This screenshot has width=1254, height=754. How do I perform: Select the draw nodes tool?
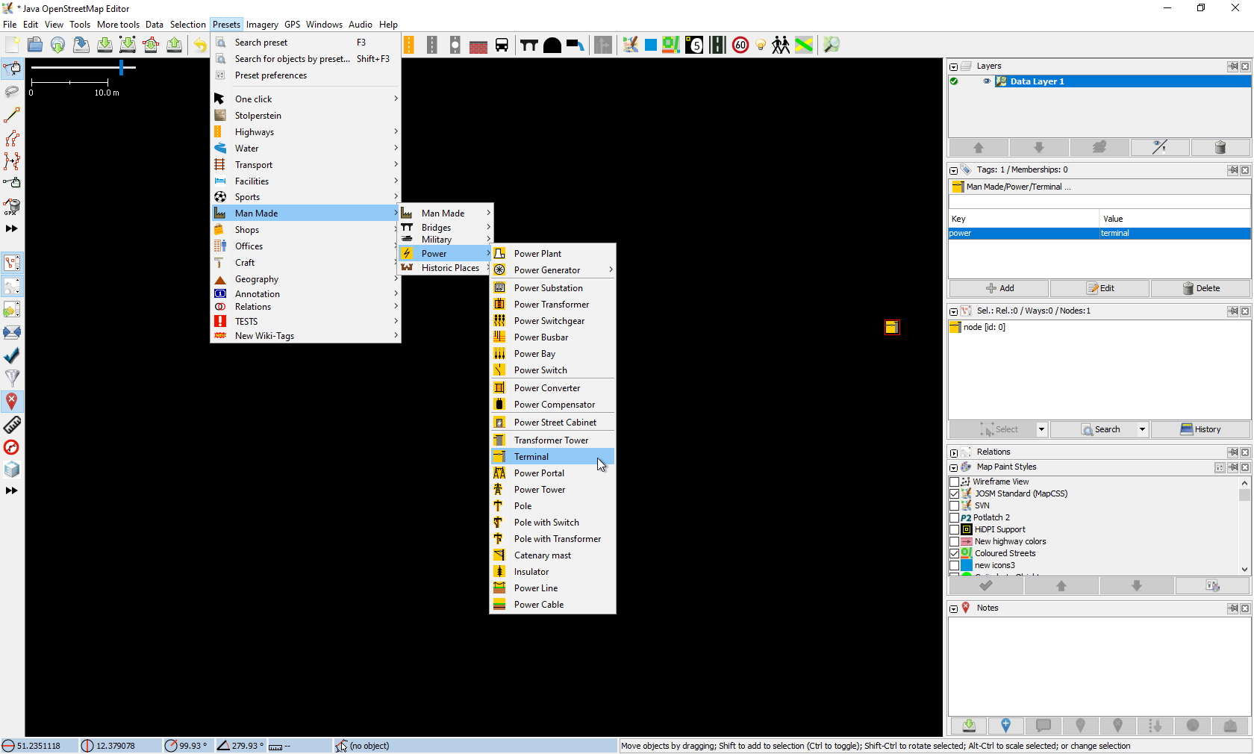point(12,115)
